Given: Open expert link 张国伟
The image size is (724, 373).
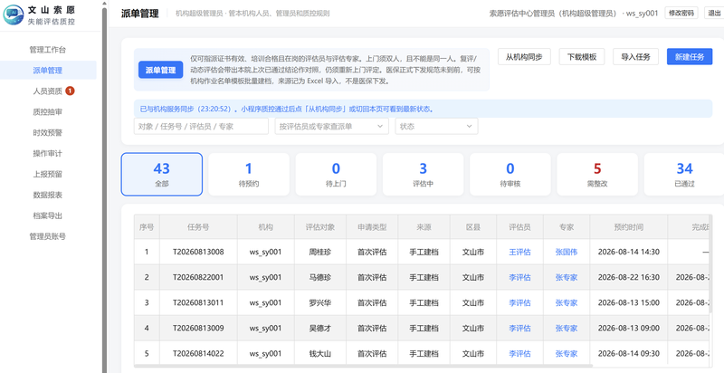Looking at the screenshot, I should [567, 252].
